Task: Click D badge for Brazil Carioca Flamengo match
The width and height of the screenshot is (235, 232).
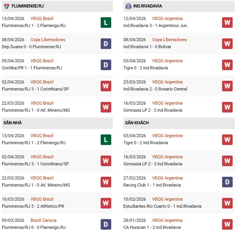Action: click(106, 224)
